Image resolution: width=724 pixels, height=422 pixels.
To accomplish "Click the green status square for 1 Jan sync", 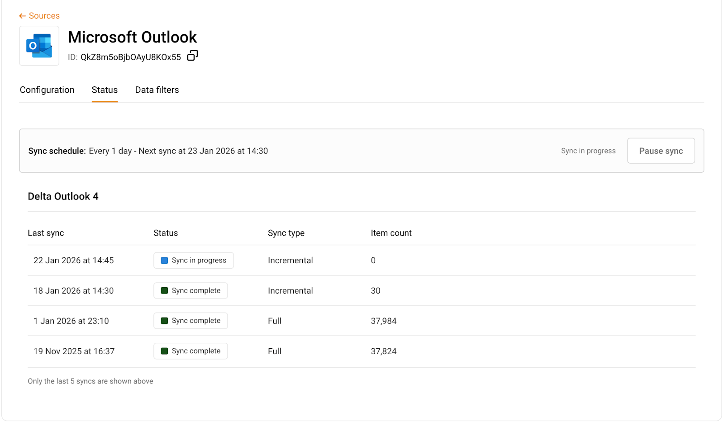I will coord(164,321).
